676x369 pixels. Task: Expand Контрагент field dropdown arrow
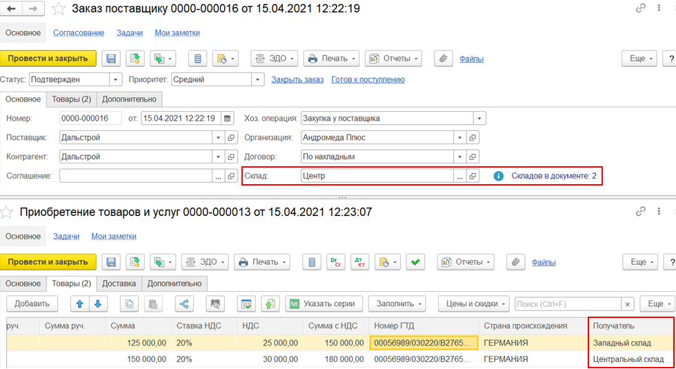(x=218, y=157)
